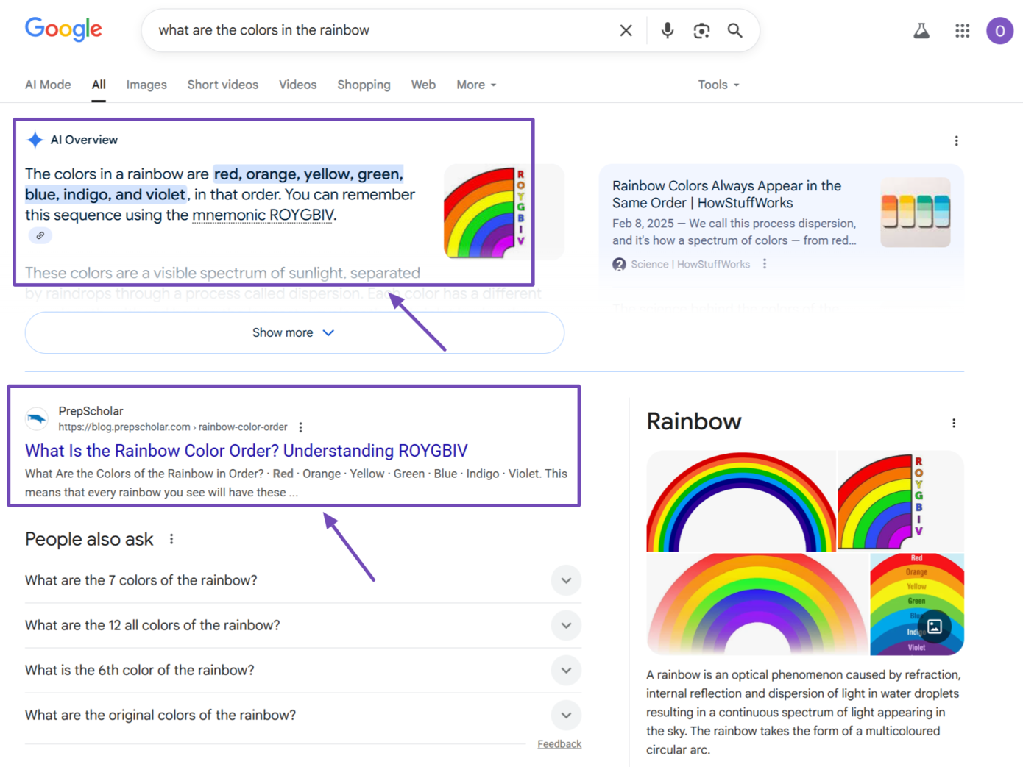Click the Rainbow knowledge panel title
Image resolution: width=1023 pixels, height=767 pixels.
tap(694, 421)
